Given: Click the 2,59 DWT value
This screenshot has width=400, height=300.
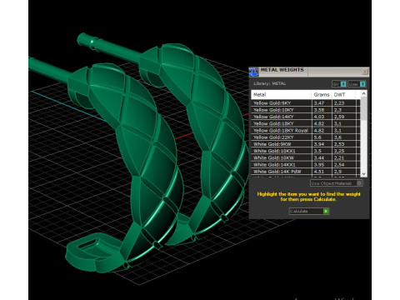Looking at the screenshot, I should coord(339,117).
